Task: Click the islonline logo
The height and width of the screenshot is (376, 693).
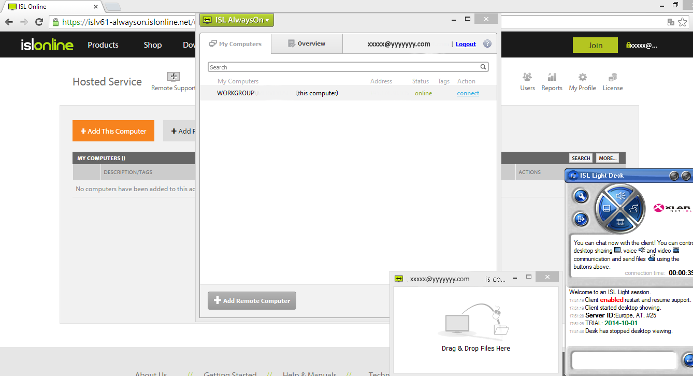Action: pyautogui.click(x=47, y=45)
